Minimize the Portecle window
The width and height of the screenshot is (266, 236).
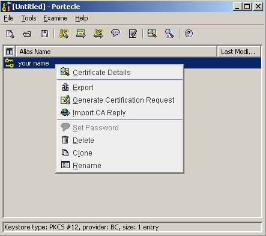point(238,7)
